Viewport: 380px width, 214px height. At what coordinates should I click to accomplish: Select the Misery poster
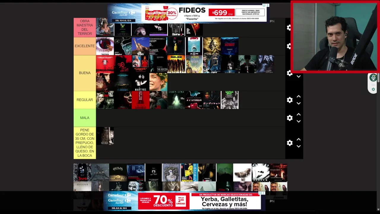click(x=229, y=46)
